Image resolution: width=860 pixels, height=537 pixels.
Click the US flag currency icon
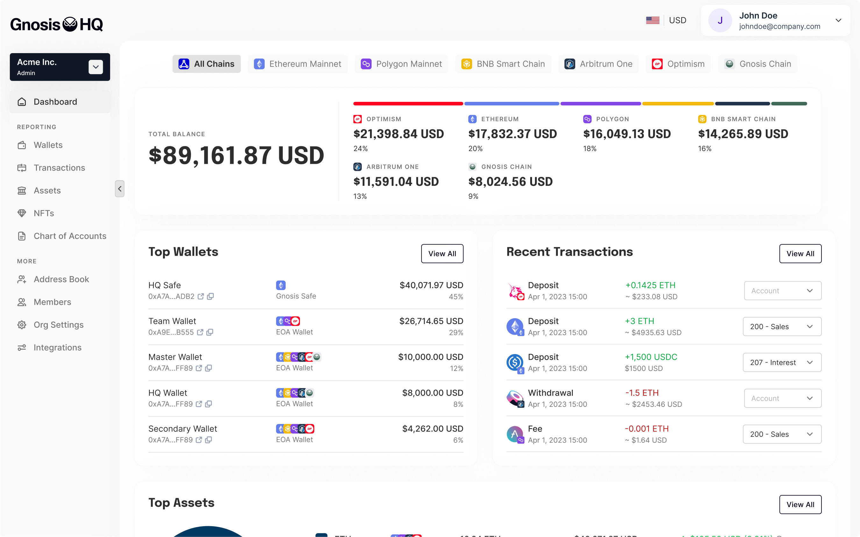tap(652, 20)
